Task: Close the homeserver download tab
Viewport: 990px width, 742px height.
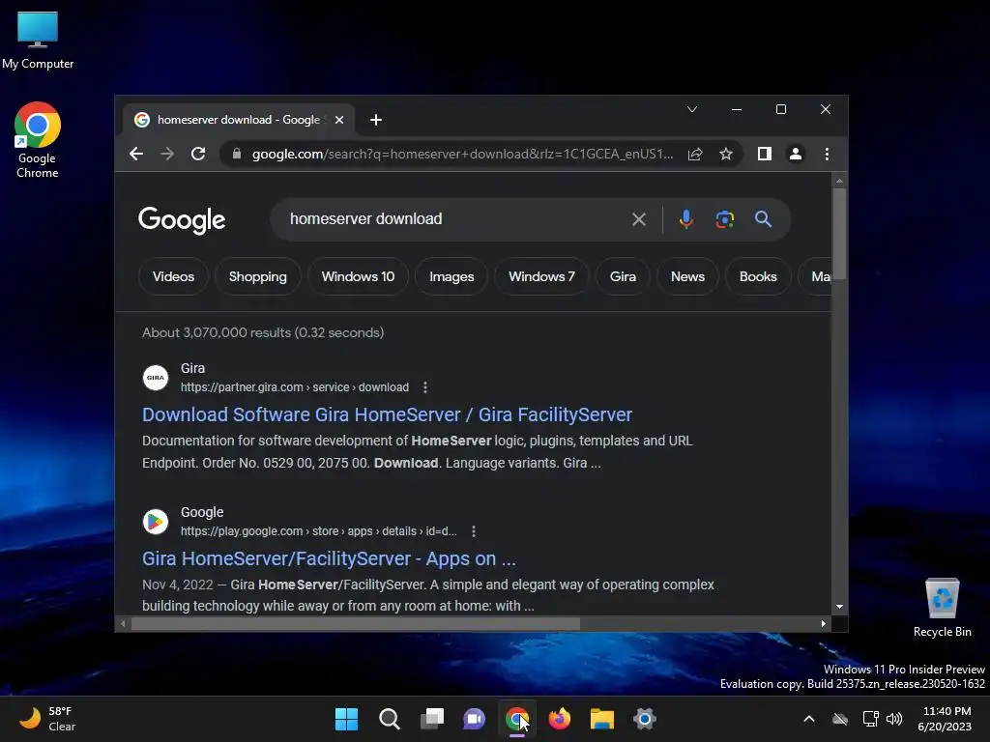Action: coord(339,120)
